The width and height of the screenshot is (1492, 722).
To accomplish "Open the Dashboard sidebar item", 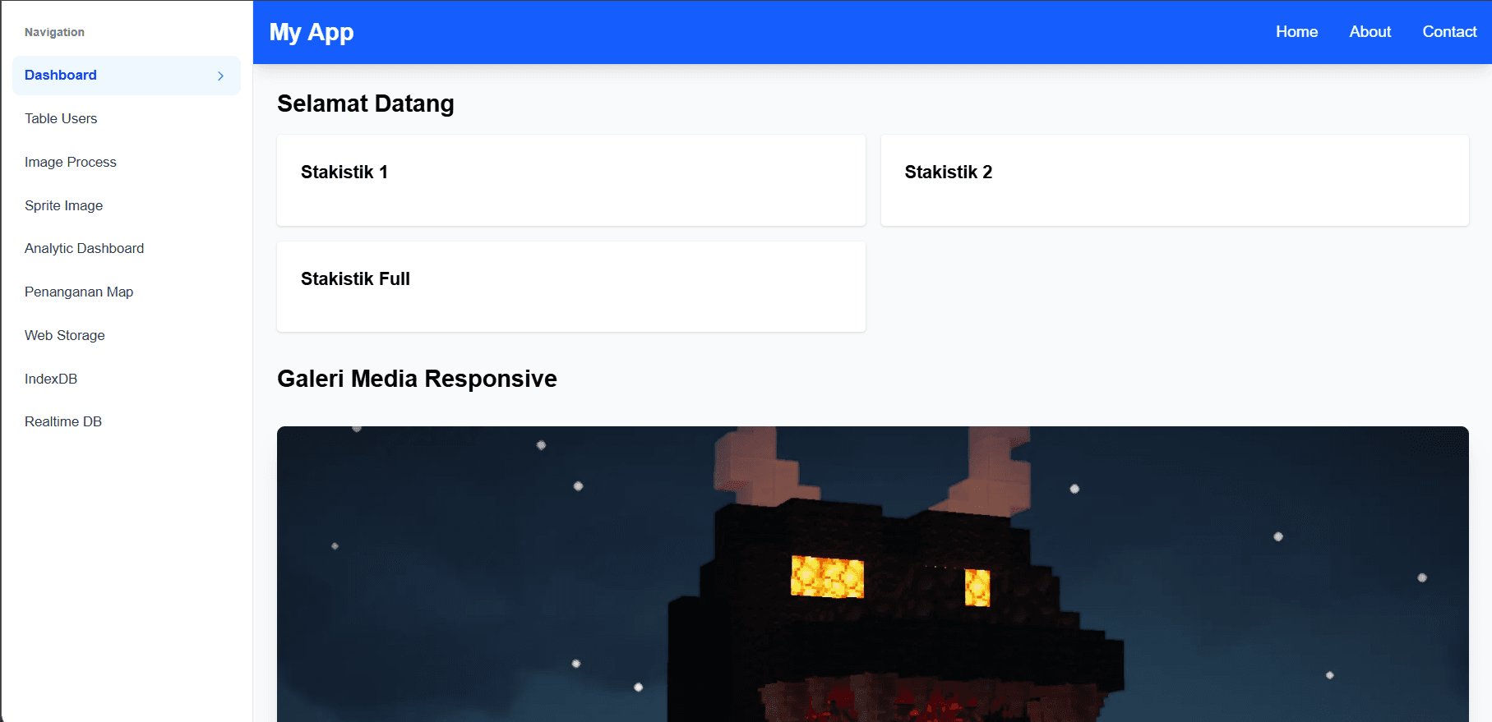I will 127,76.
